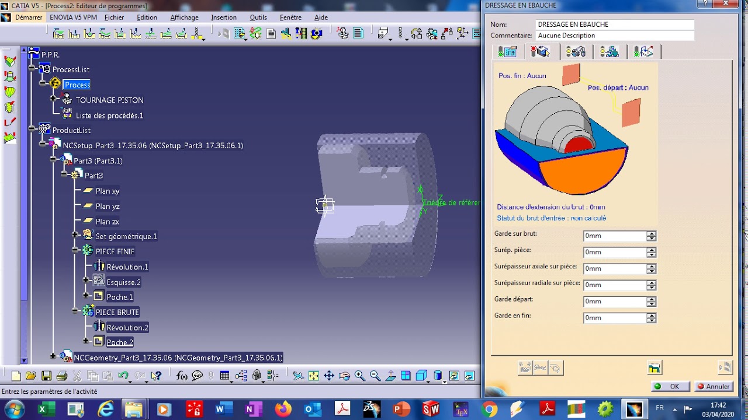Click the Save icon in bottom toolbar
This screenshot has height=420, width=748.
pos(46,376)
